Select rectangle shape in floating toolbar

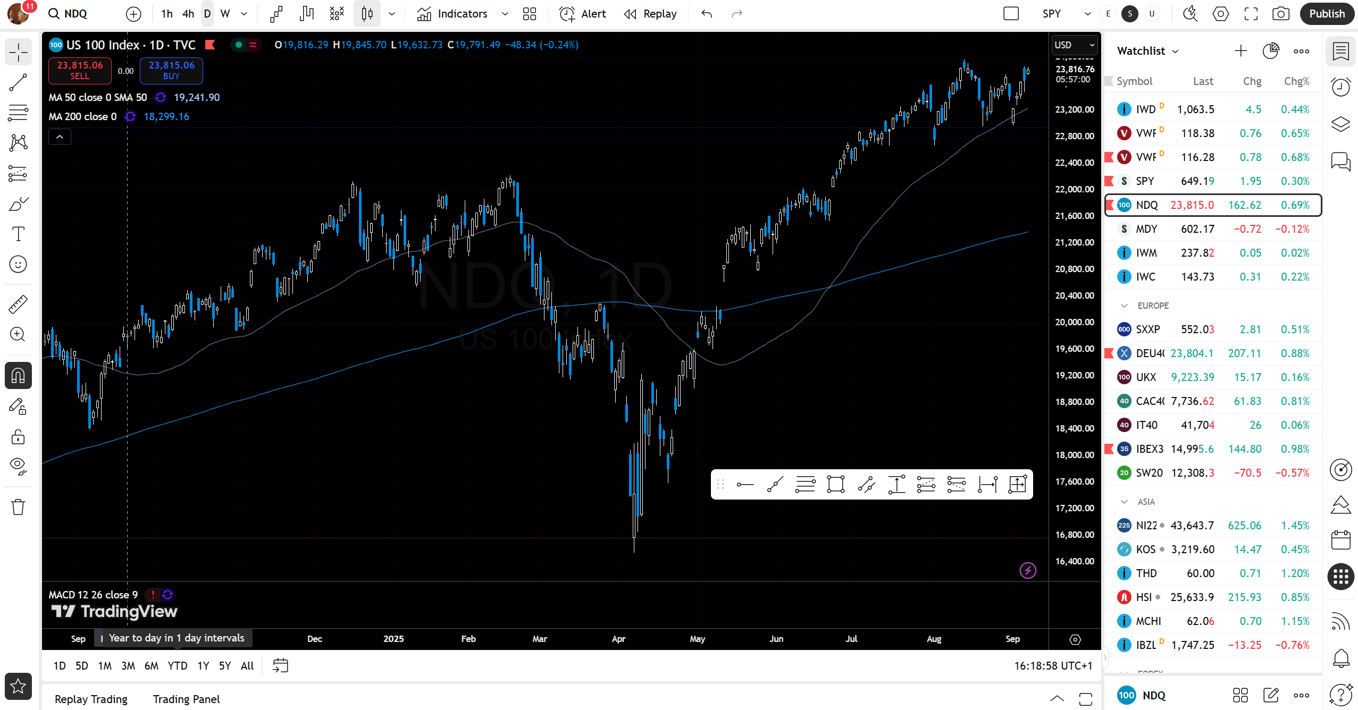(x=835, y=484)
